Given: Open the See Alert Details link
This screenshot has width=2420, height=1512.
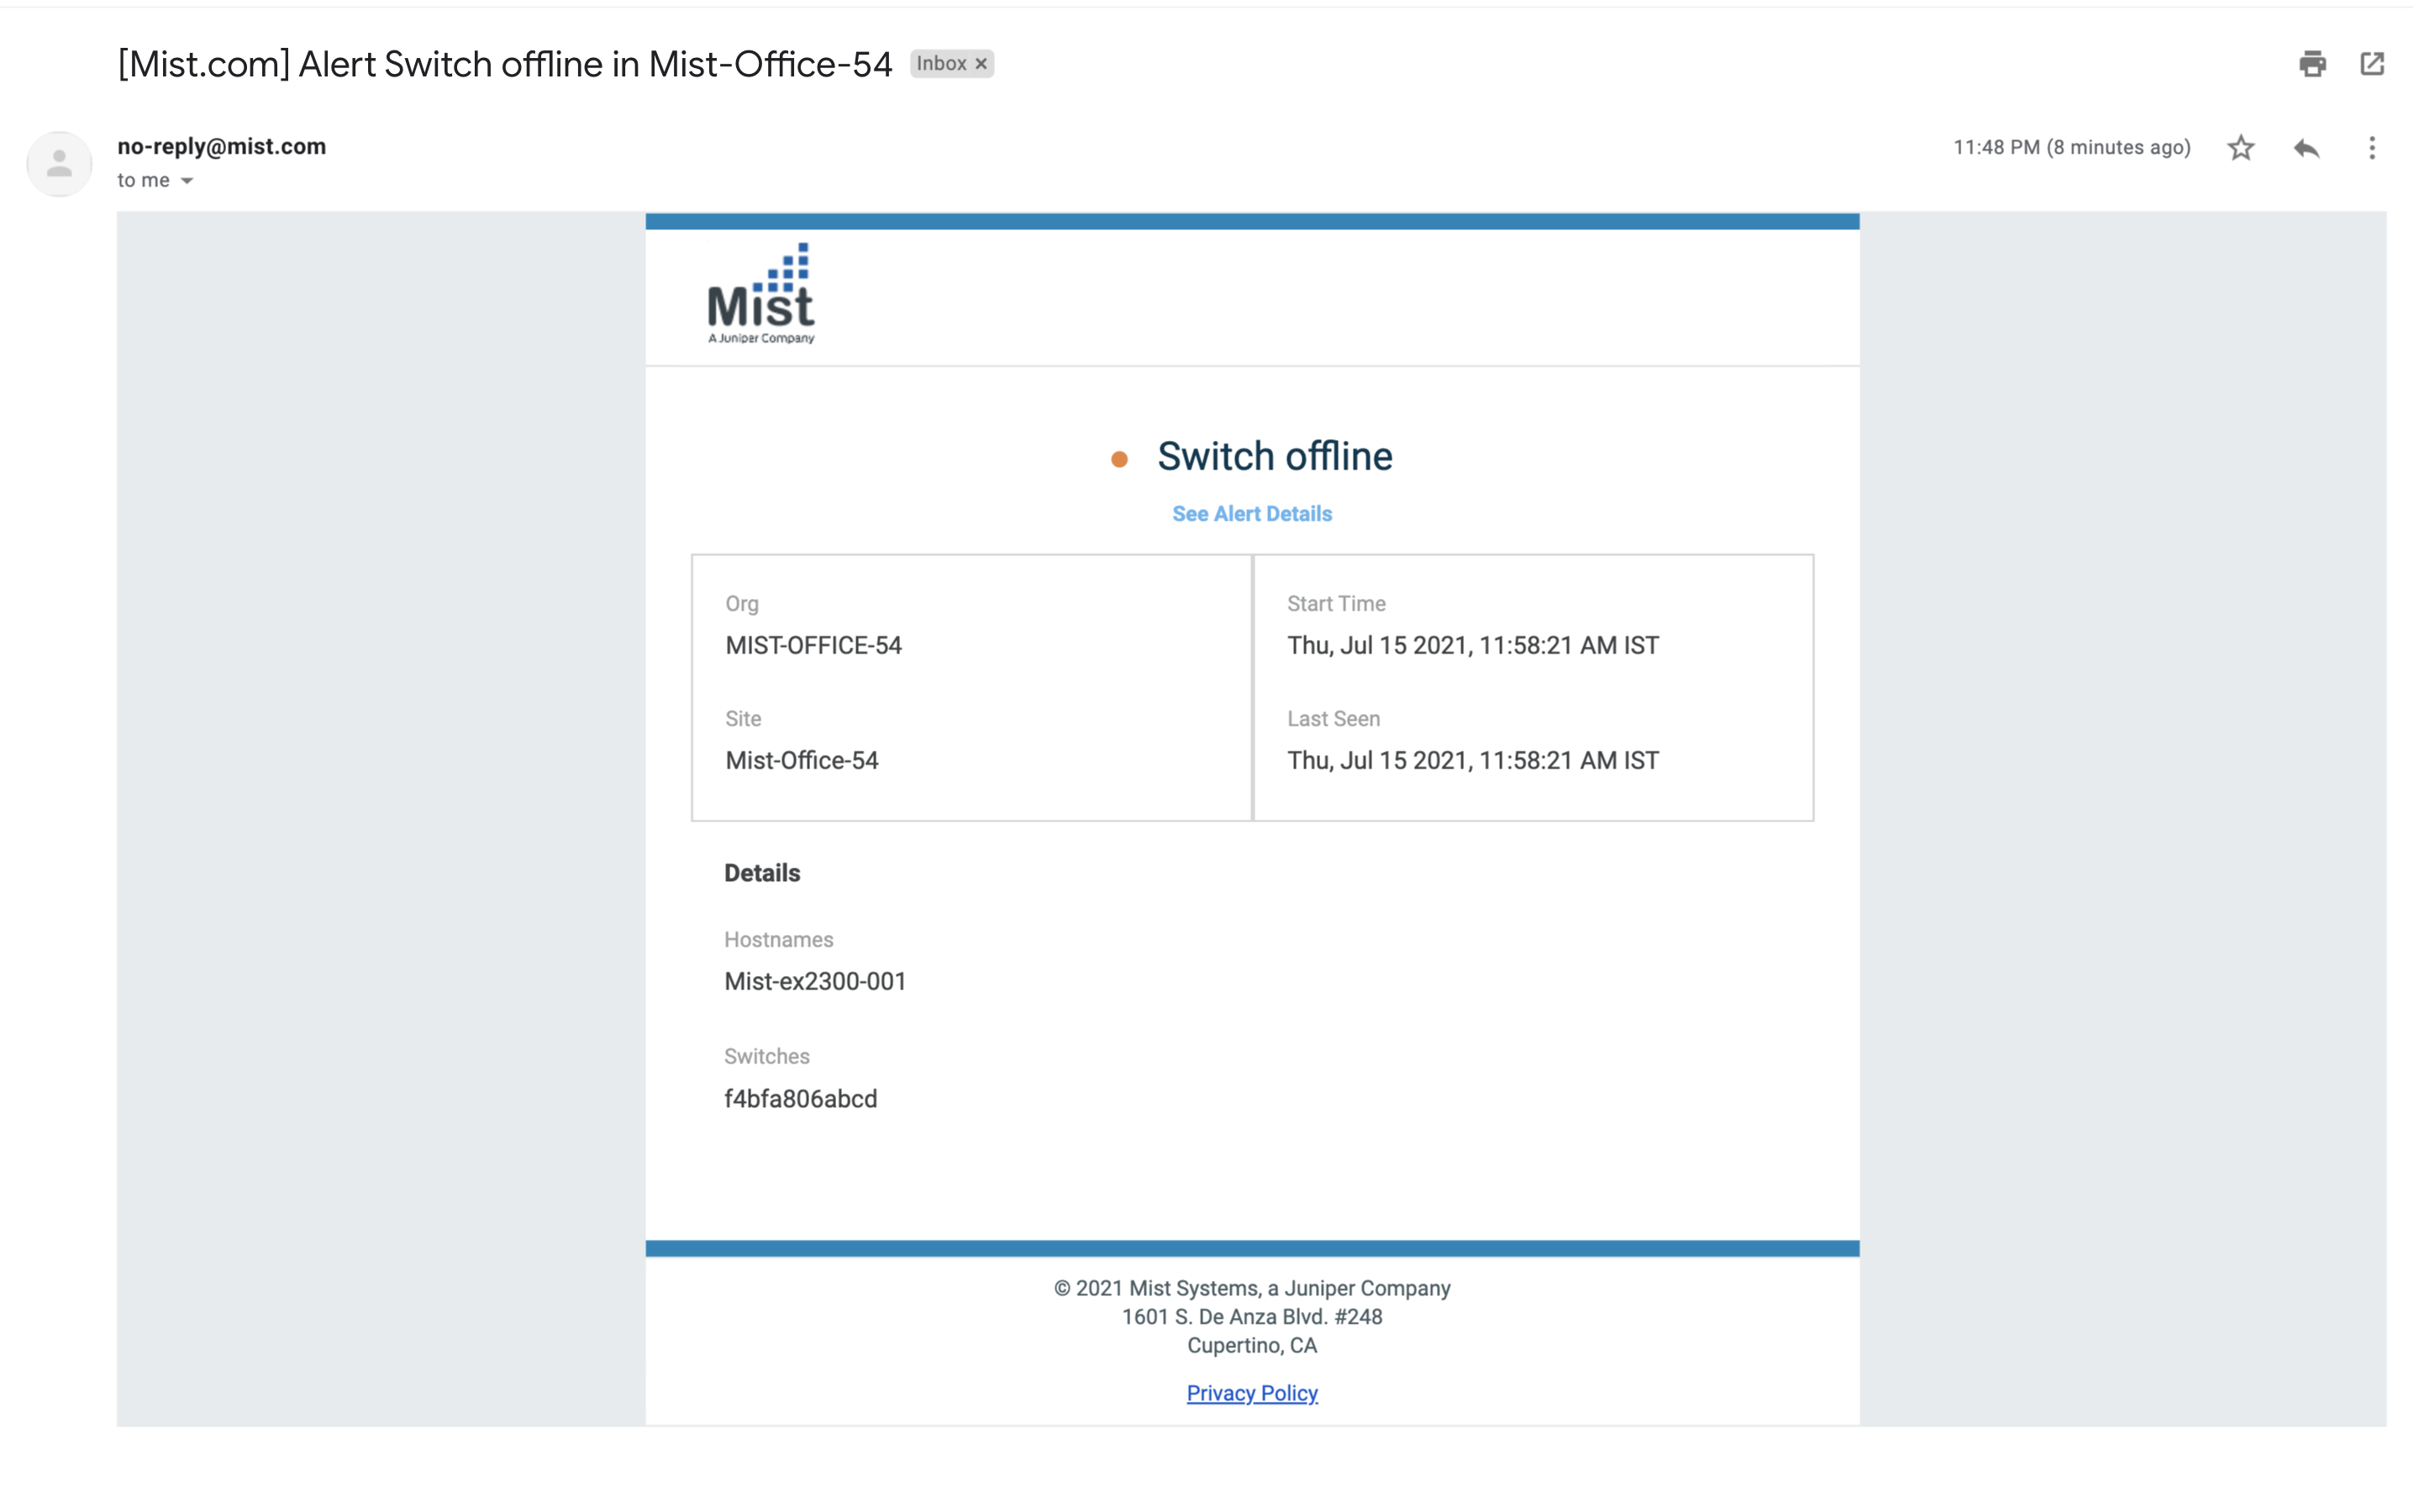Looking at the screenshot, I should (x=1252, y=514).
